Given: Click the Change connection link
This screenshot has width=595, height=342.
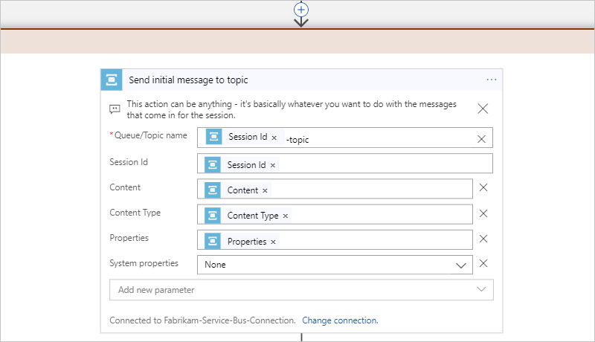Looking at the screenshot, I should [340, 320].
